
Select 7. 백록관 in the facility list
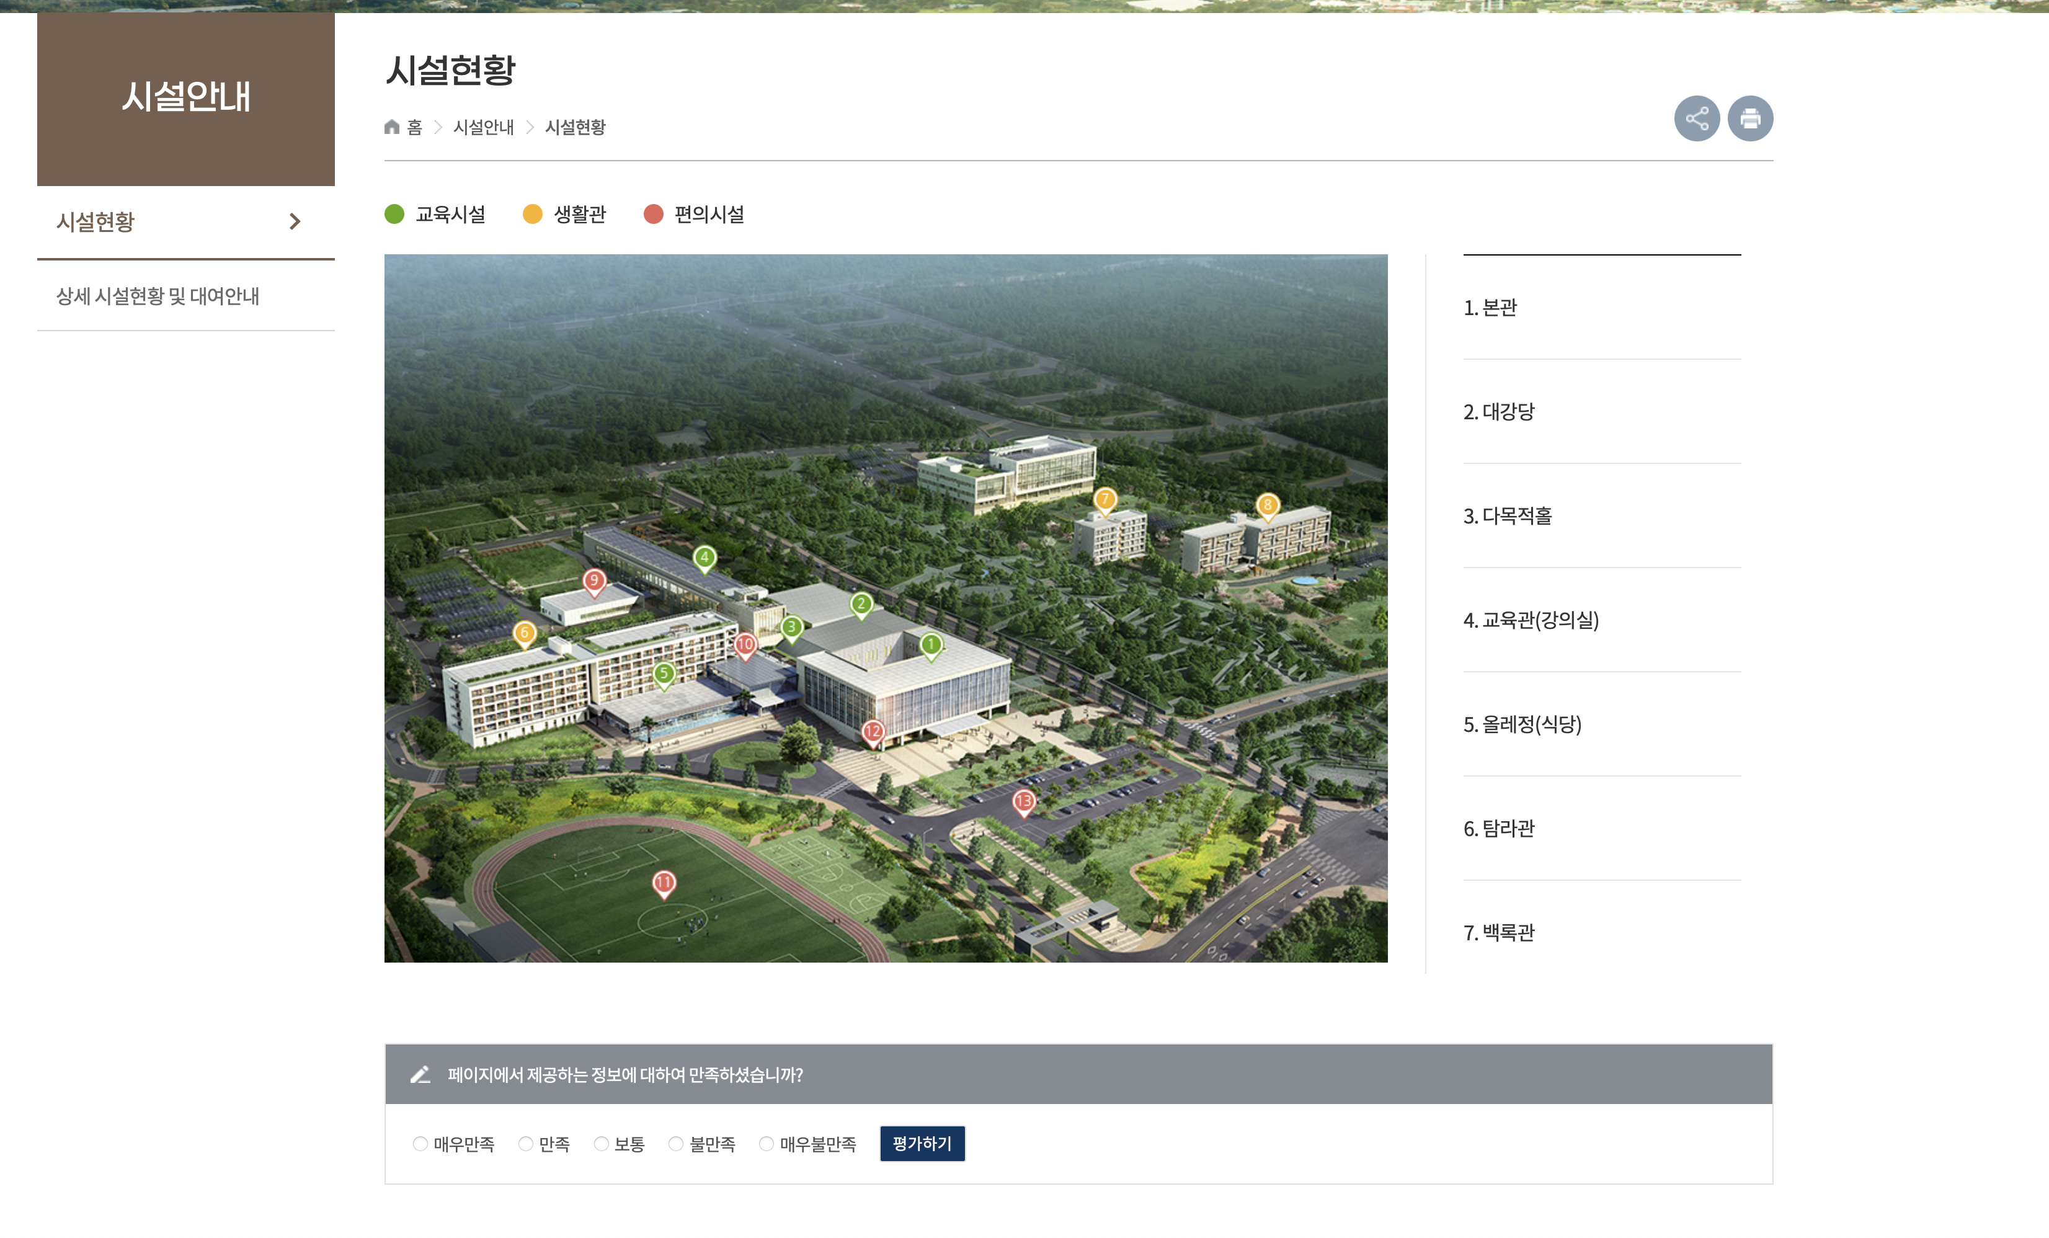pyautogui.click(x=1498, y=933)
